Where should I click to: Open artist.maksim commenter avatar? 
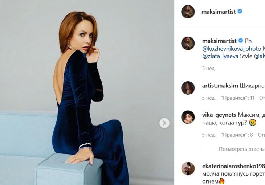click(188, 88)
